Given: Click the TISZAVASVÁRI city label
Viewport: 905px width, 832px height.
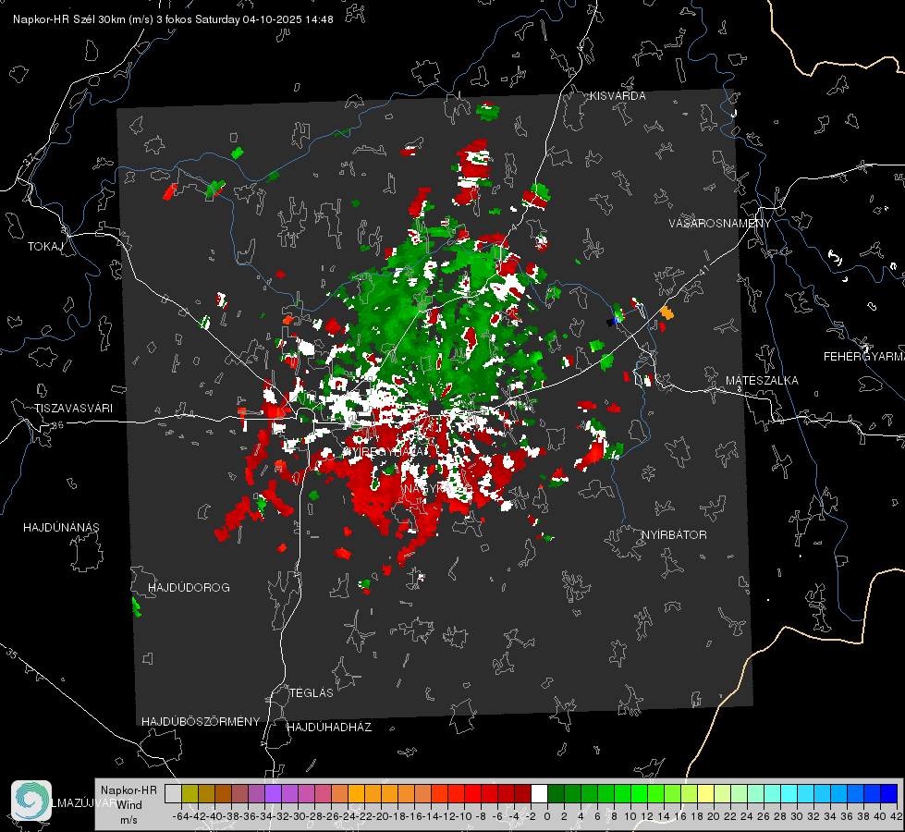Looking at the screenshot, I should [x=73, y=409].
